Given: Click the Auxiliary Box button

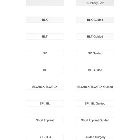Looking at the screenshot, I should 95,3.
